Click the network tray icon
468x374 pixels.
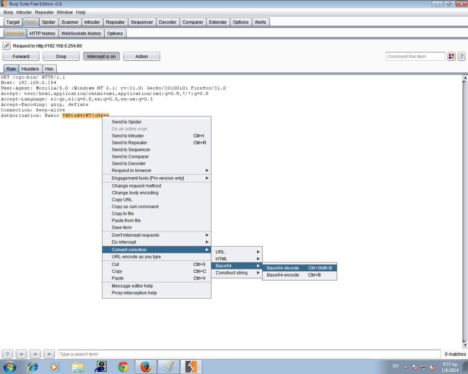pos(423,367)
